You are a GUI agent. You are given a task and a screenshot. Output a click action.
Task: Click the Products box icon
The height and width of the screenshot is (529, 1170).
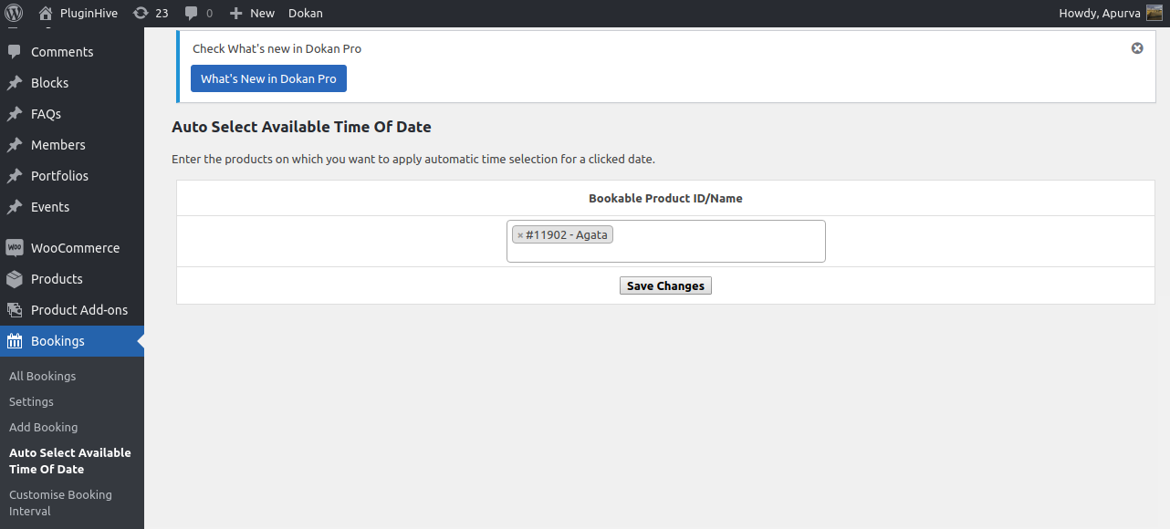click(x=15, y=279)
